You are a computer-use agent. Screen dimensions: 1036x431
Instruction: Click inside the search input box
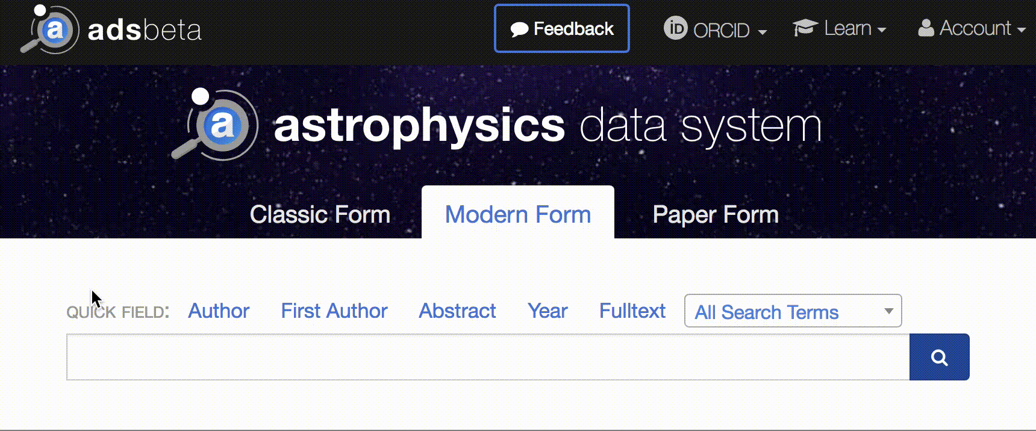482,356
